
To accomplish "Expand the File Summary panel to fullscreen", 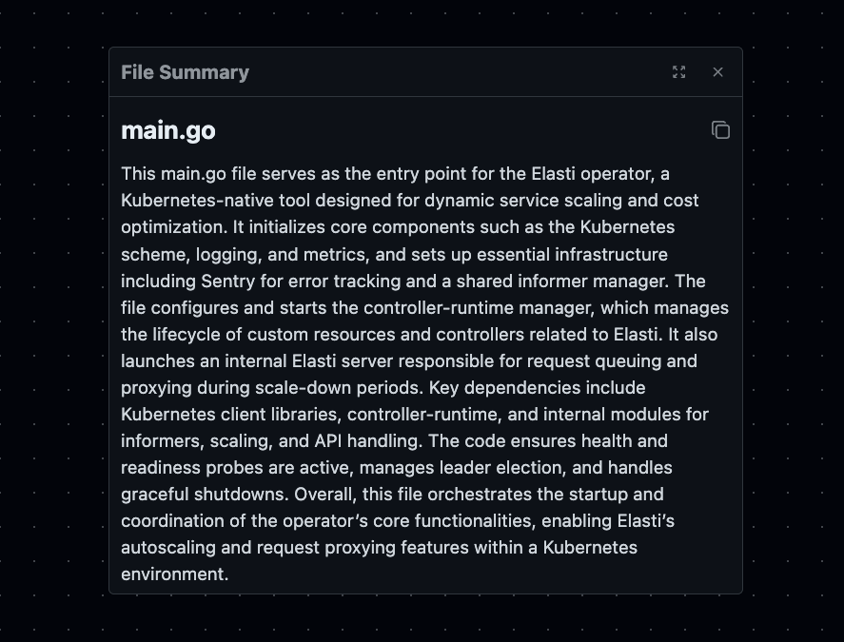I will click(678, 72).
